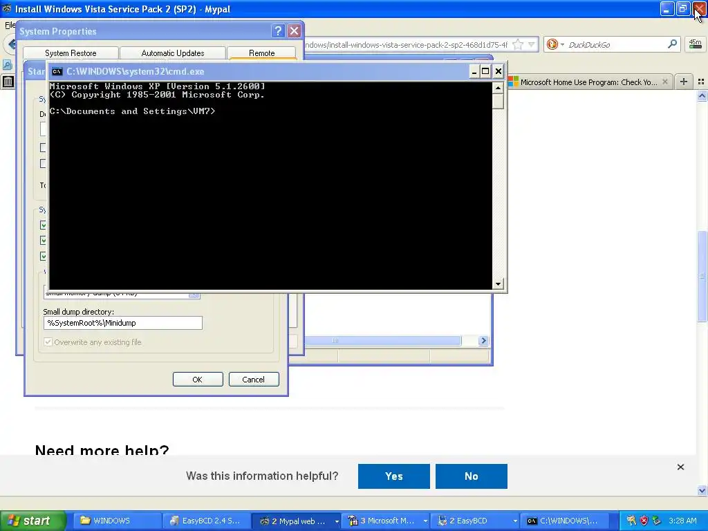The image size is (708, 531).
Task: Toggle the second checked System failure checkbox
Action: pos(44,240)
